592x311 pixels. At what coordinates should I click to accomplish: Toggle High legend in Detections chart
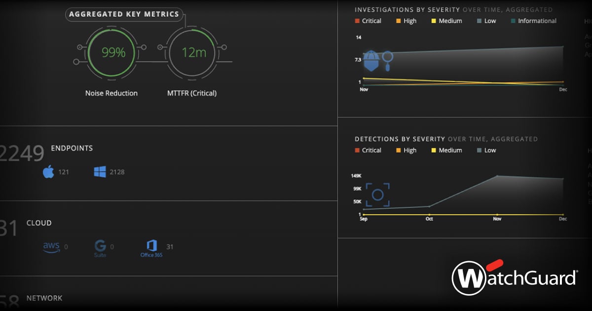tap(406, 150)
